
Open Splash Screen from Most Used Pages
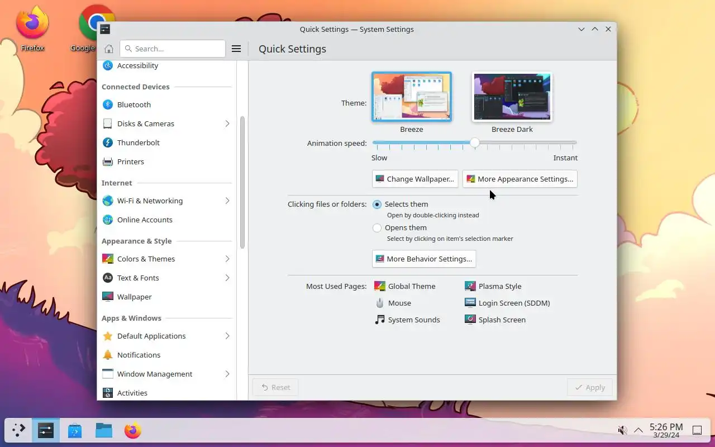[495, 320]
